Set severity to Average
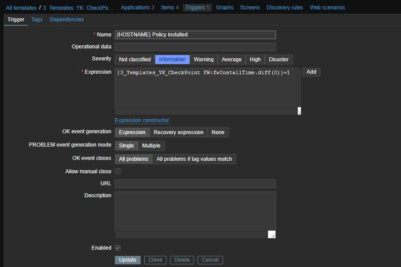The width and height of the screenshot is (401, 267). (x=231, y=60)
